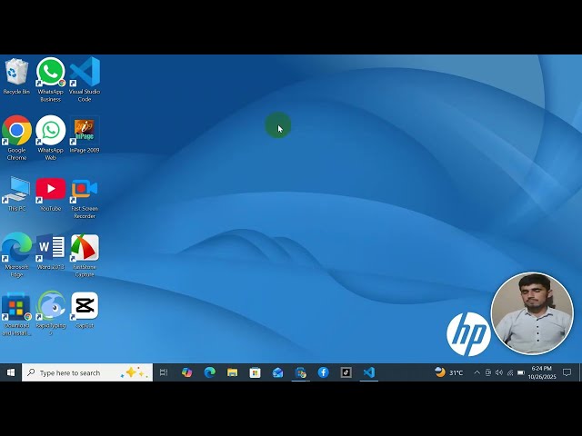Select the WhatsApp Web desktop shortcut
Viewport: 582px width, 436px height.
pos(51,137)
